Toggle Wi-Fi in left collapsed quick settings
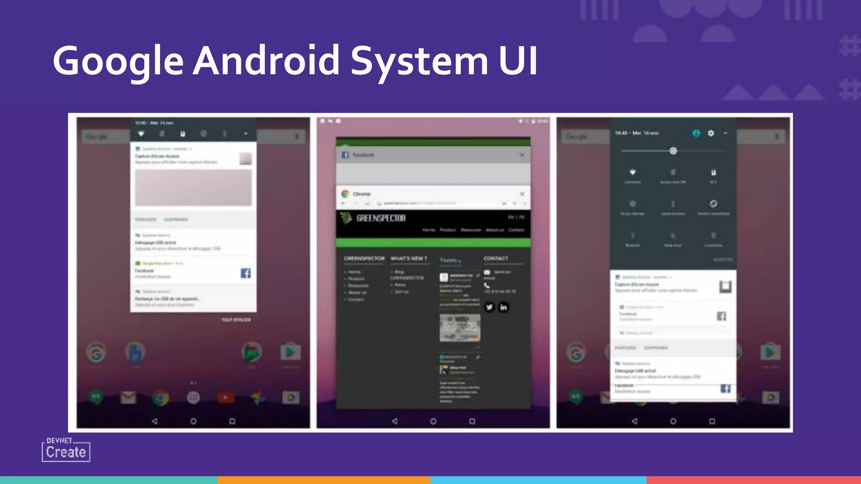 point(141,134)
